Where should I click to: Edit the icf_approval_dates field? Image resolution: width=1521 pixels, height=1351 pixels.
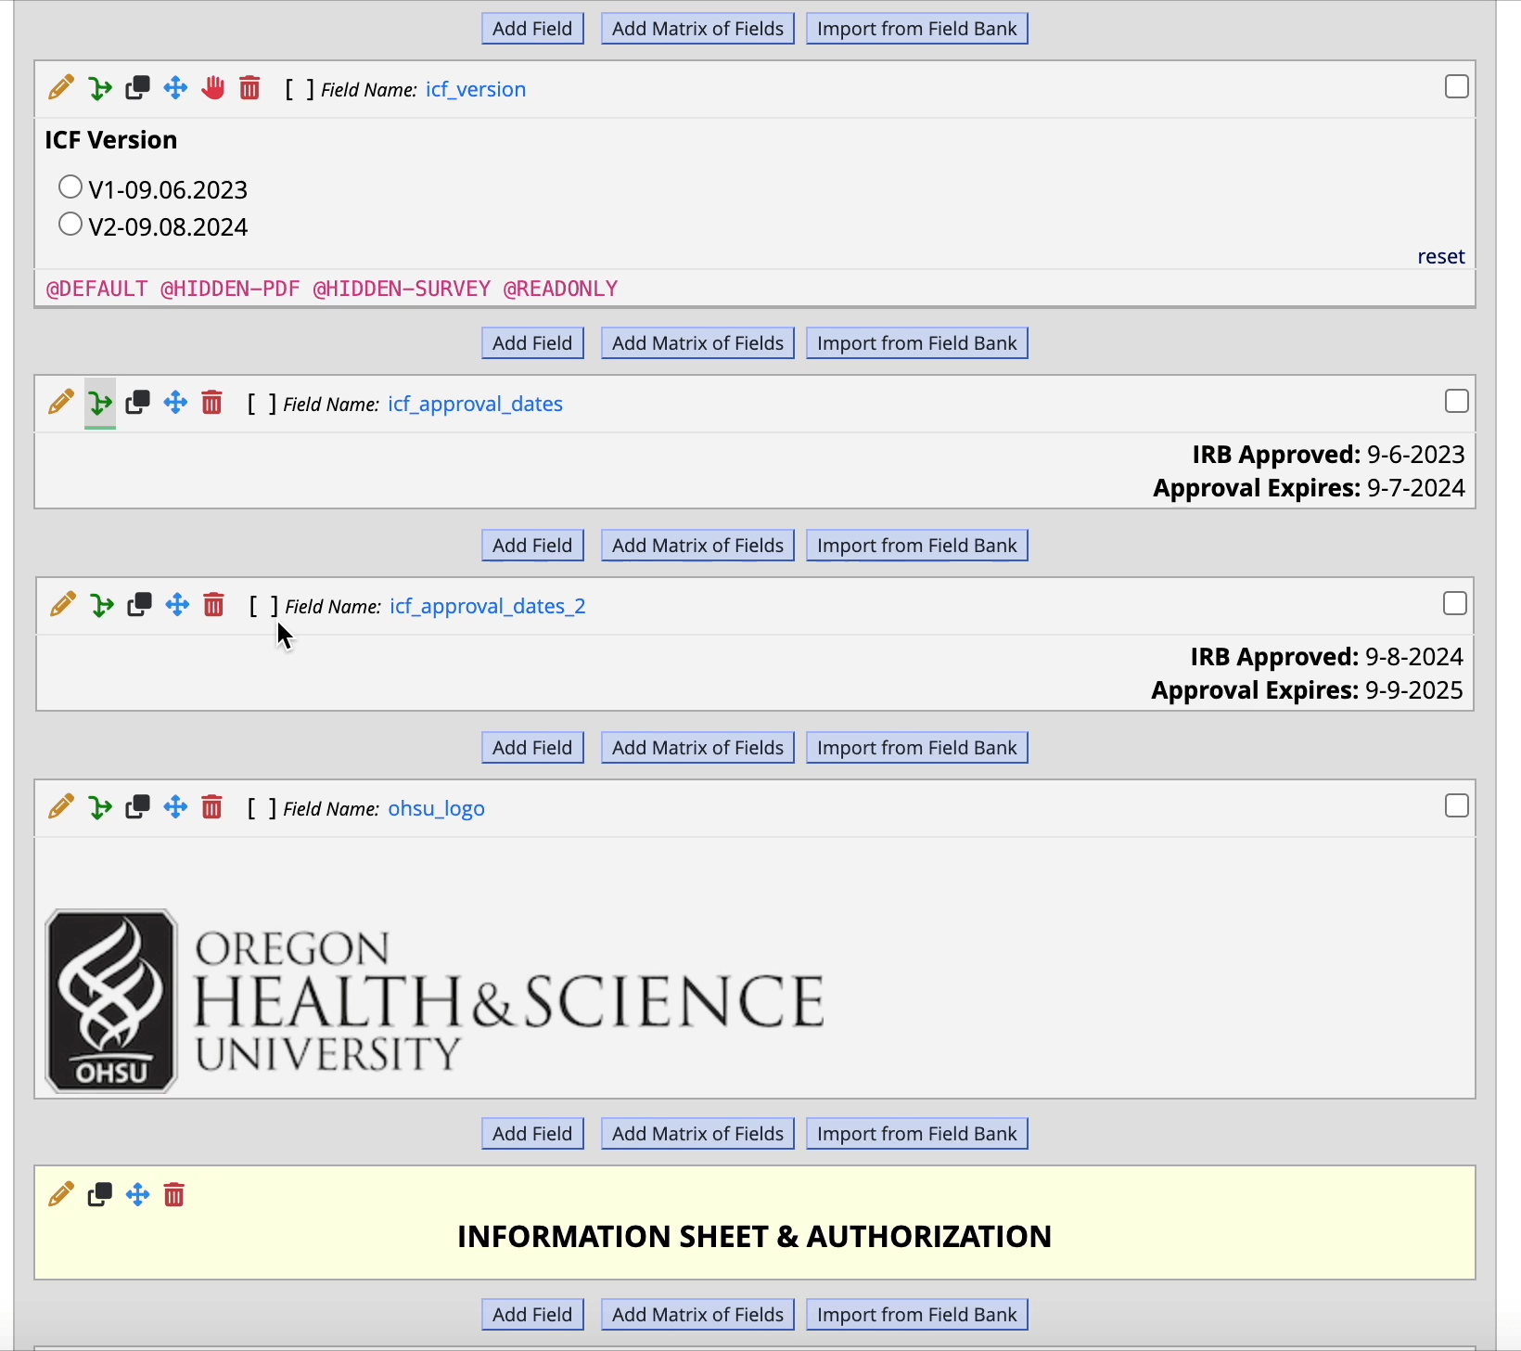pyautogui.click(x=61, y=403)
